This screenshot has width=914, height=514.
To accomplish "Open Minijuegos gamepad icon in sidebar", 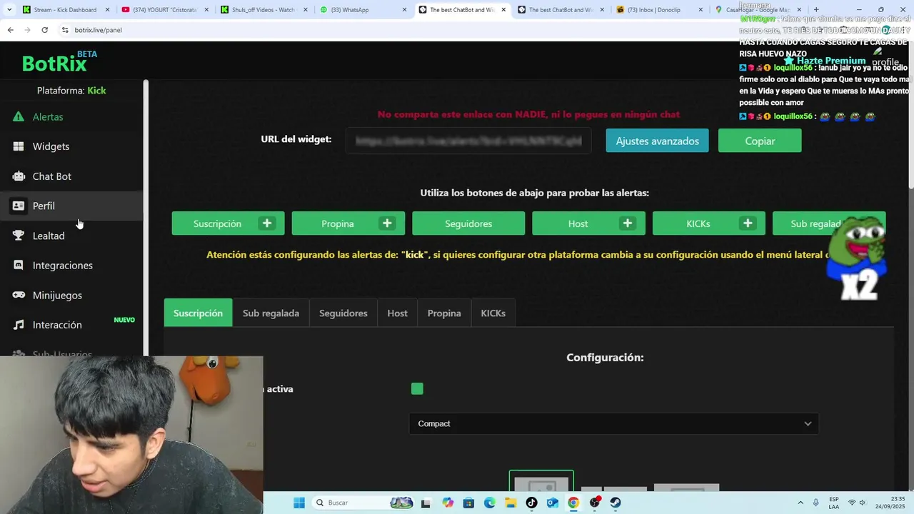I will coord(19,295).
